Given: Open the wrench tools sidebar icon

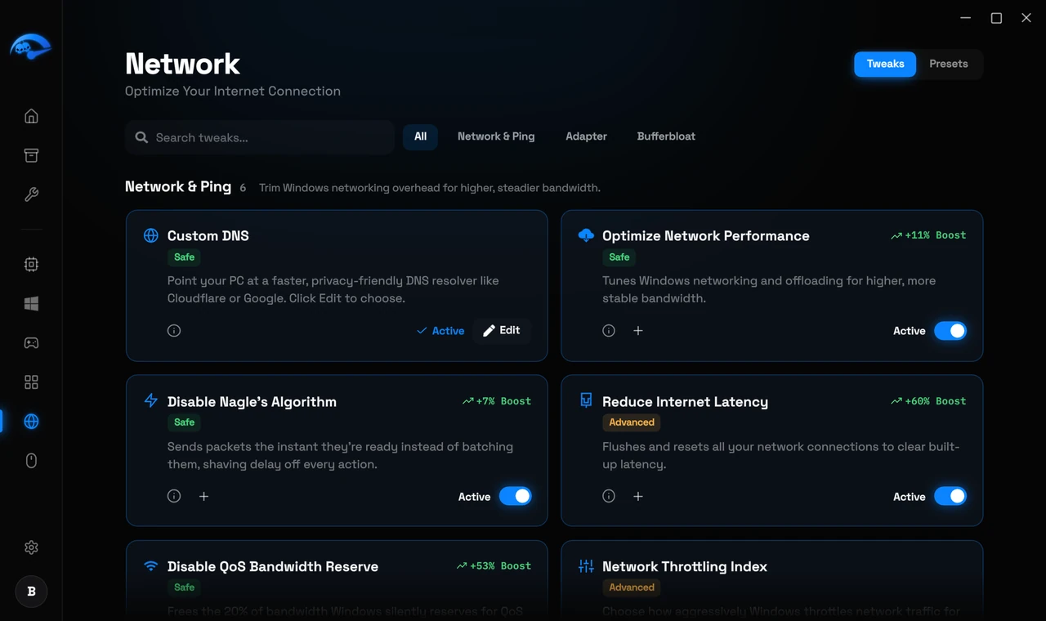Looking at the screenshot, I should point(31,194).
